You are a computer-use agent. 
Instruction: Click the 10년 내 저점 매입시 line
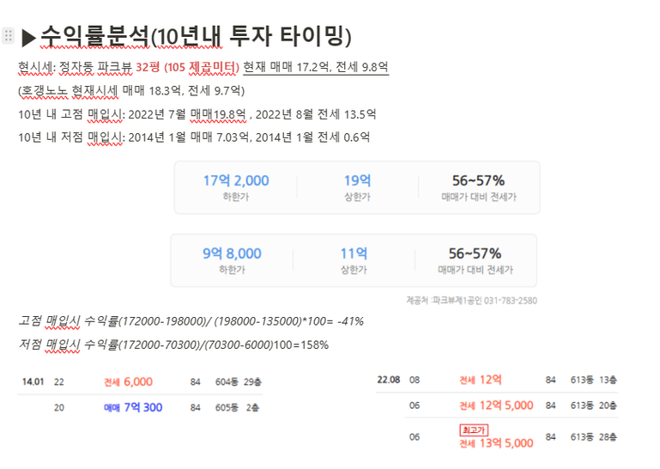(194, 137)
